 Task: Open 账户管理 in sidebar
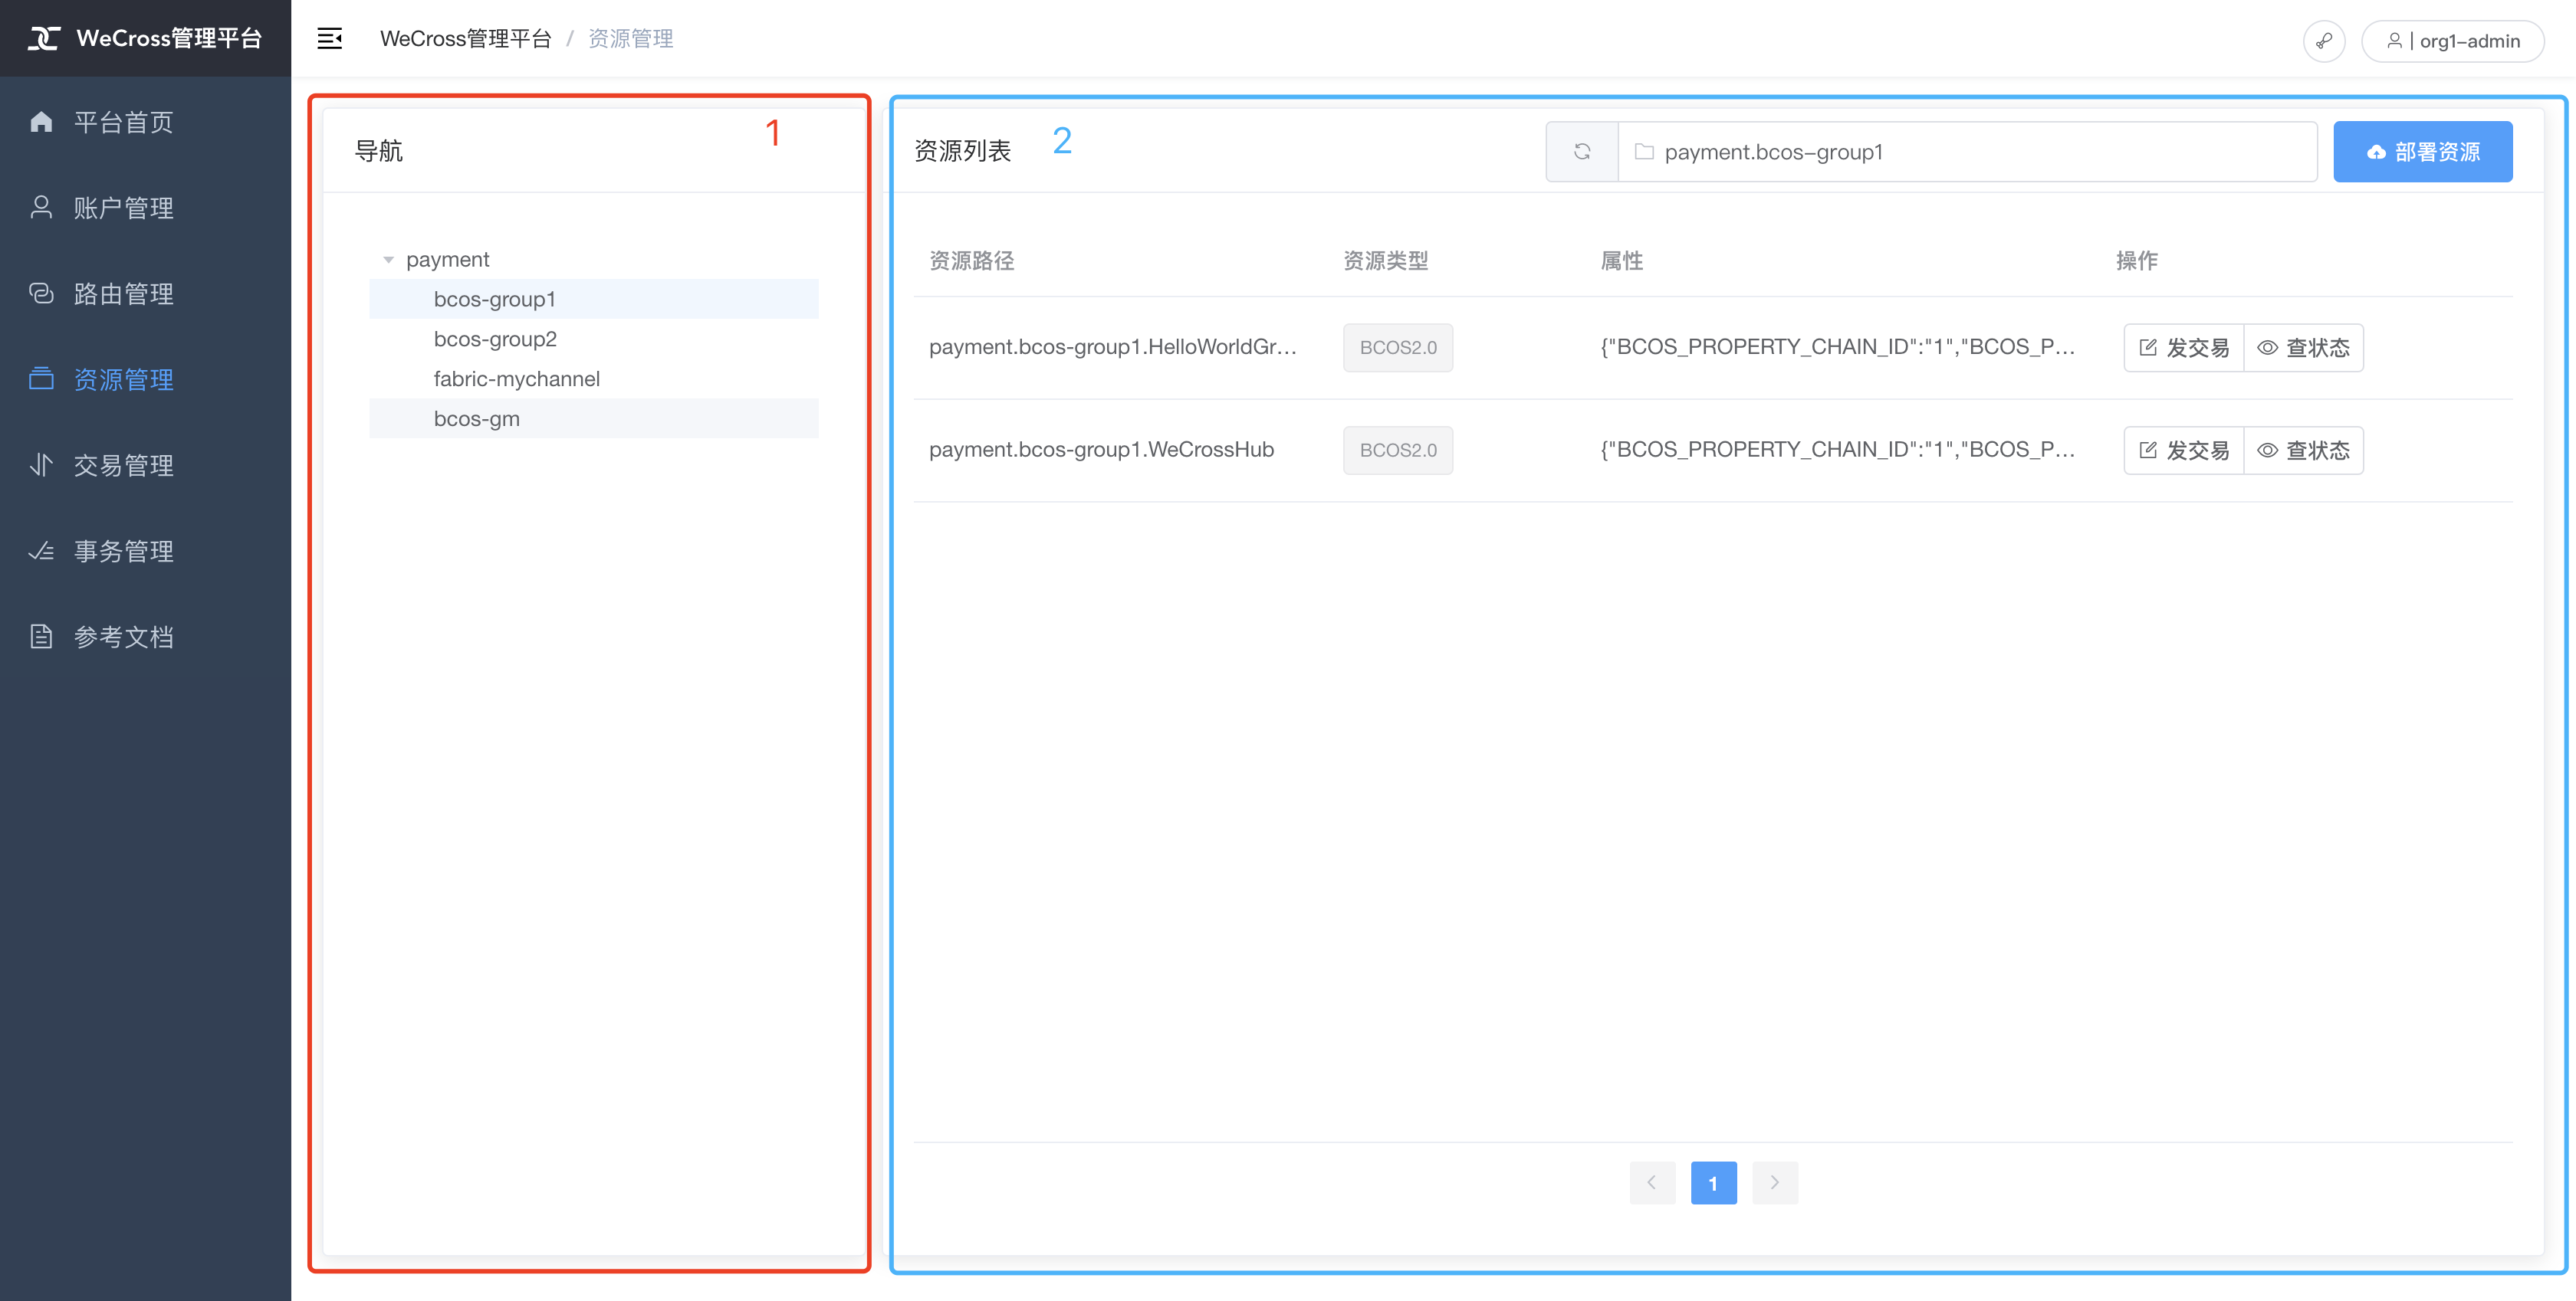click(145, 208)
